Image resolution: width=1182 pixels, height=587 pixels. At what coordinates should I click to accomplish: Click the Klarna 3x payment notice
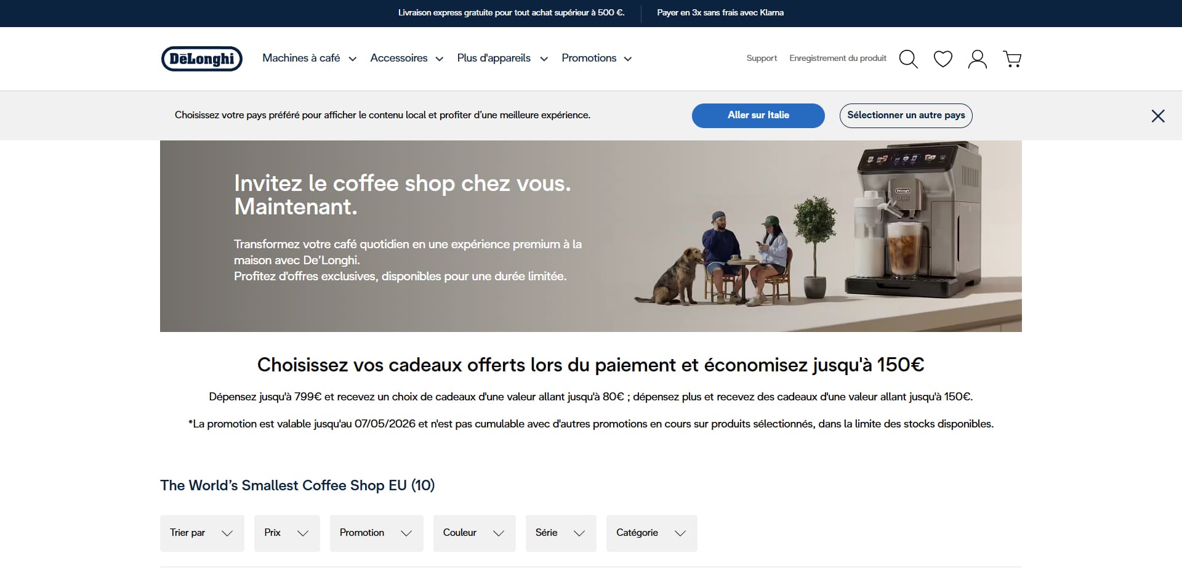[x=720, y=13]
